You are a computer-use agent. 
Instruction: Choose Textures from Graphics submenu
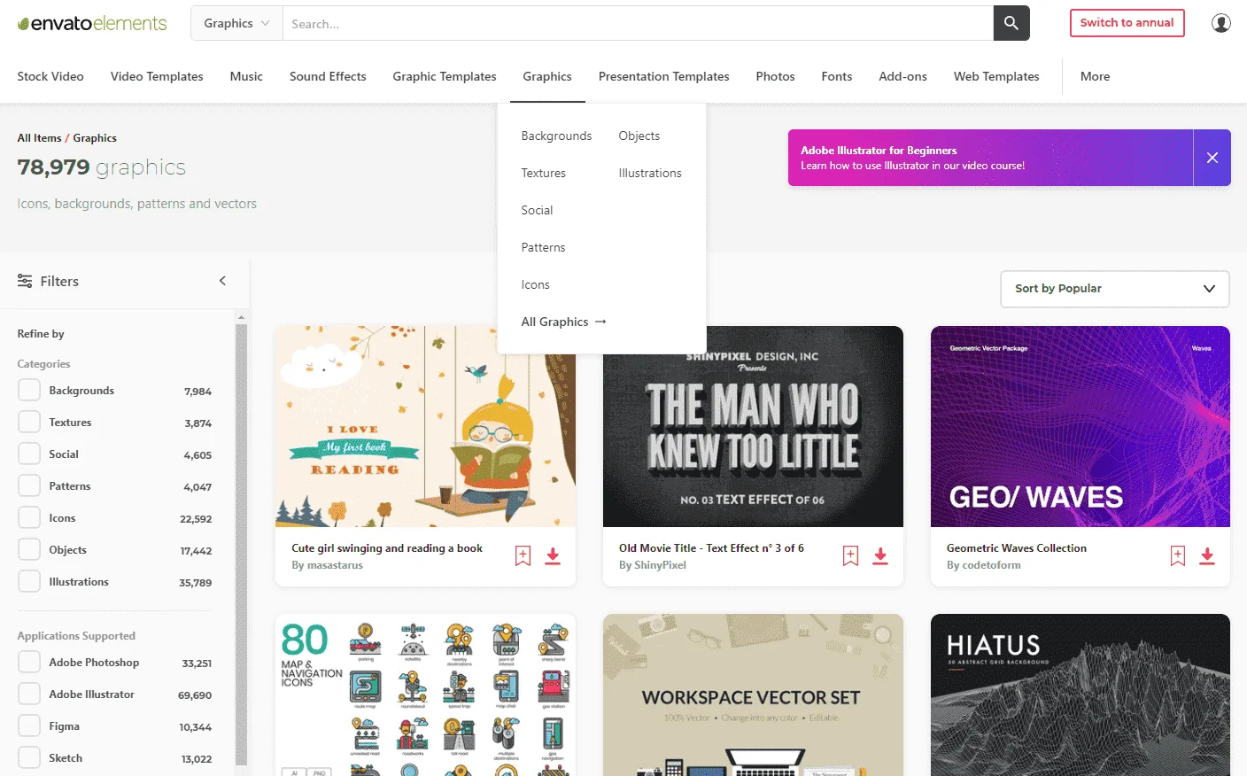click(x=543, y=173)
